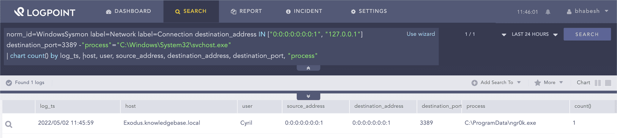Click the magnifier icon in result row
617x138 pixels.
(9, 124)
